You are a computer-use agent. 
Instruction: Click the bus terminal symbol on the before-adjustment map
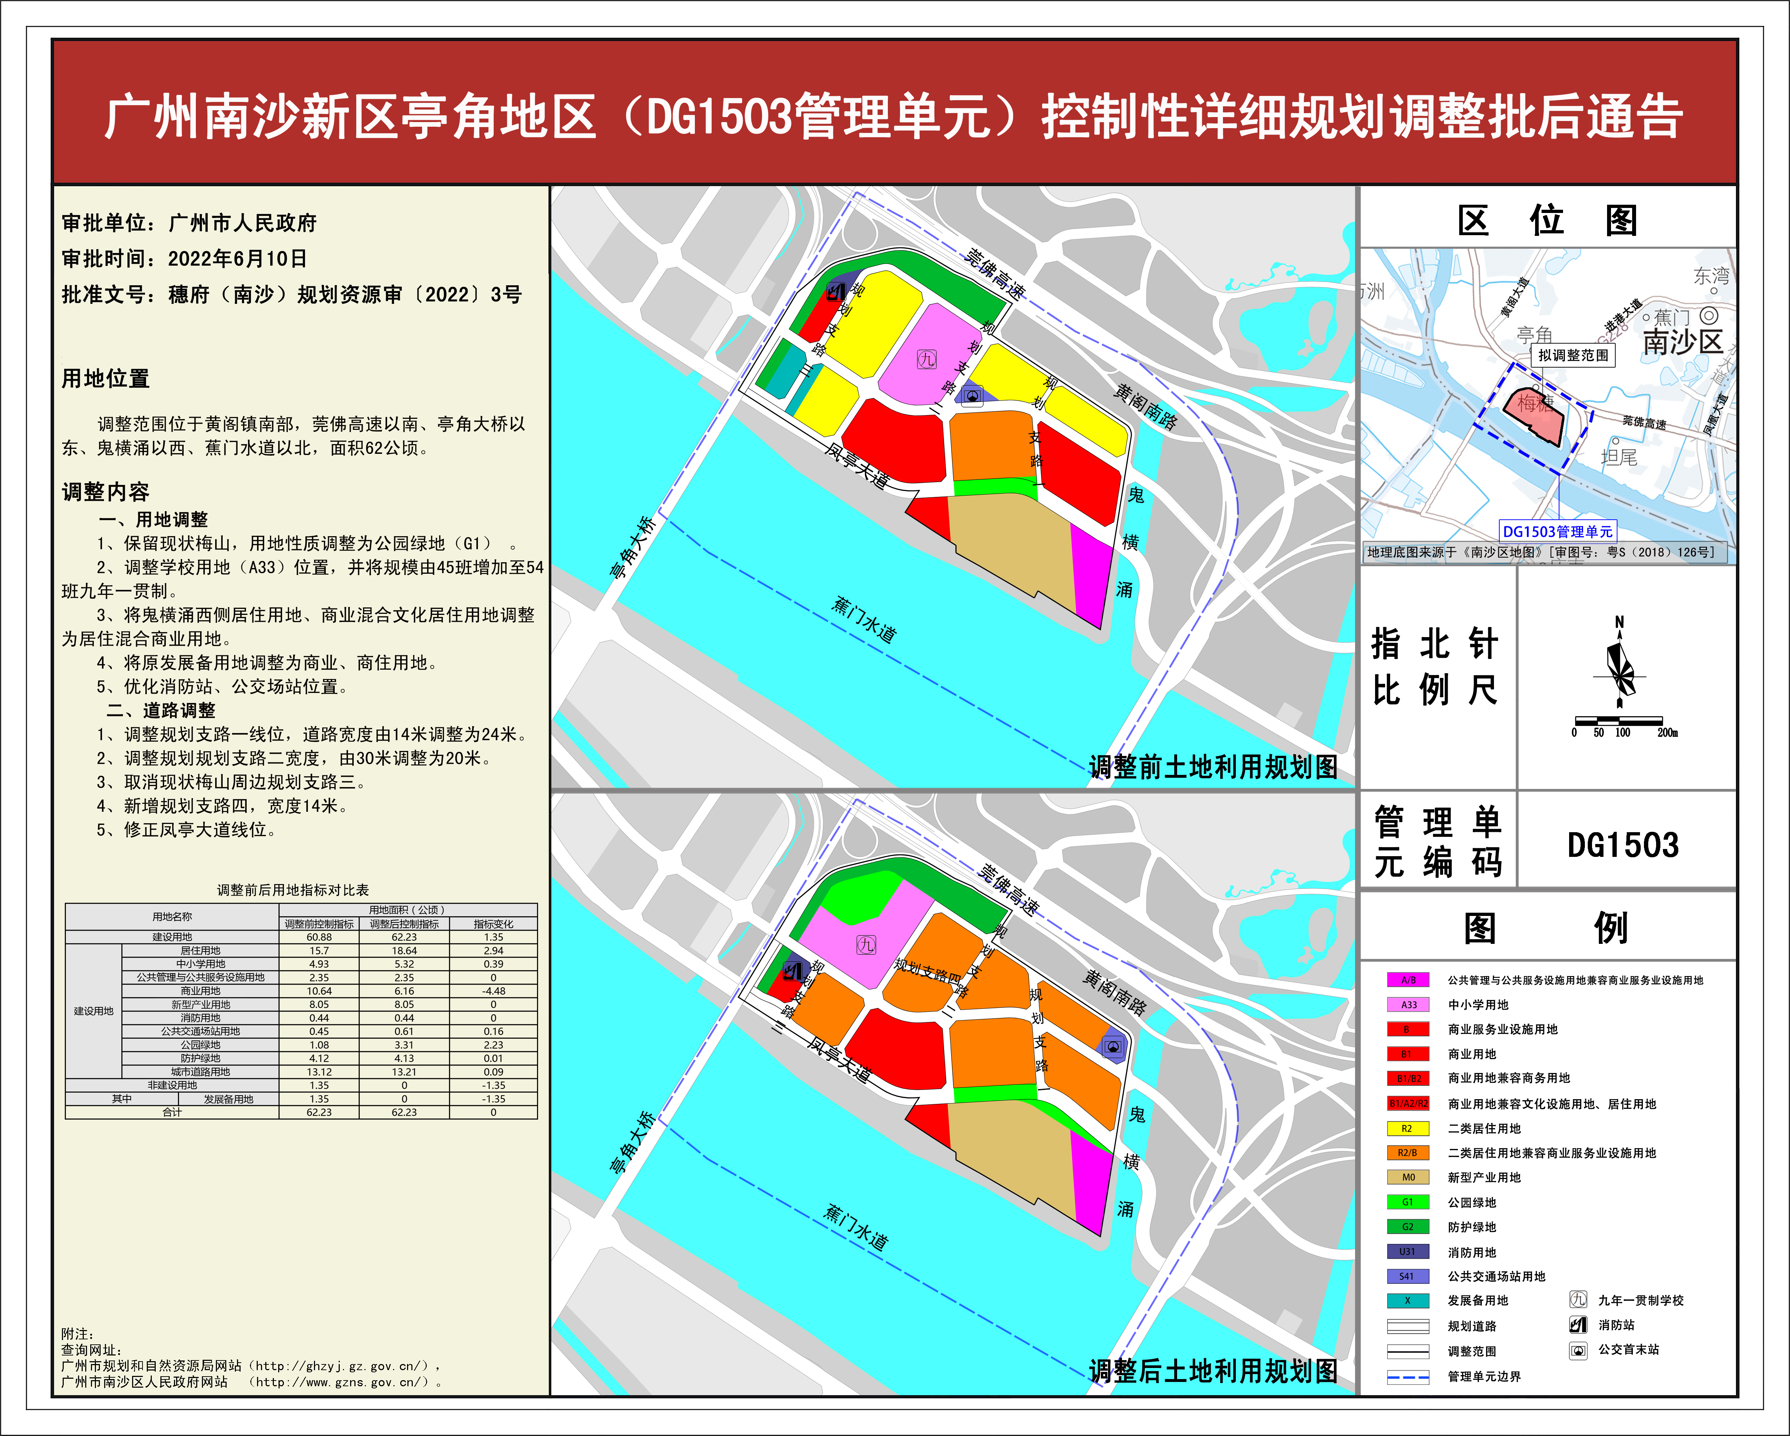click(972, 396)
